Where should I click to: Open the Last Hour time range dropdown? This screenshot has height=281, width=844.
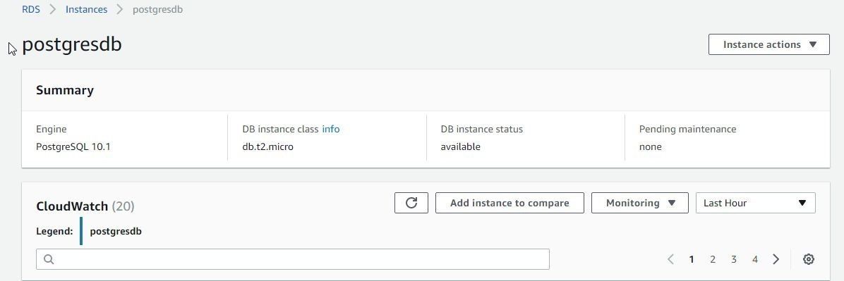[755, 203]
